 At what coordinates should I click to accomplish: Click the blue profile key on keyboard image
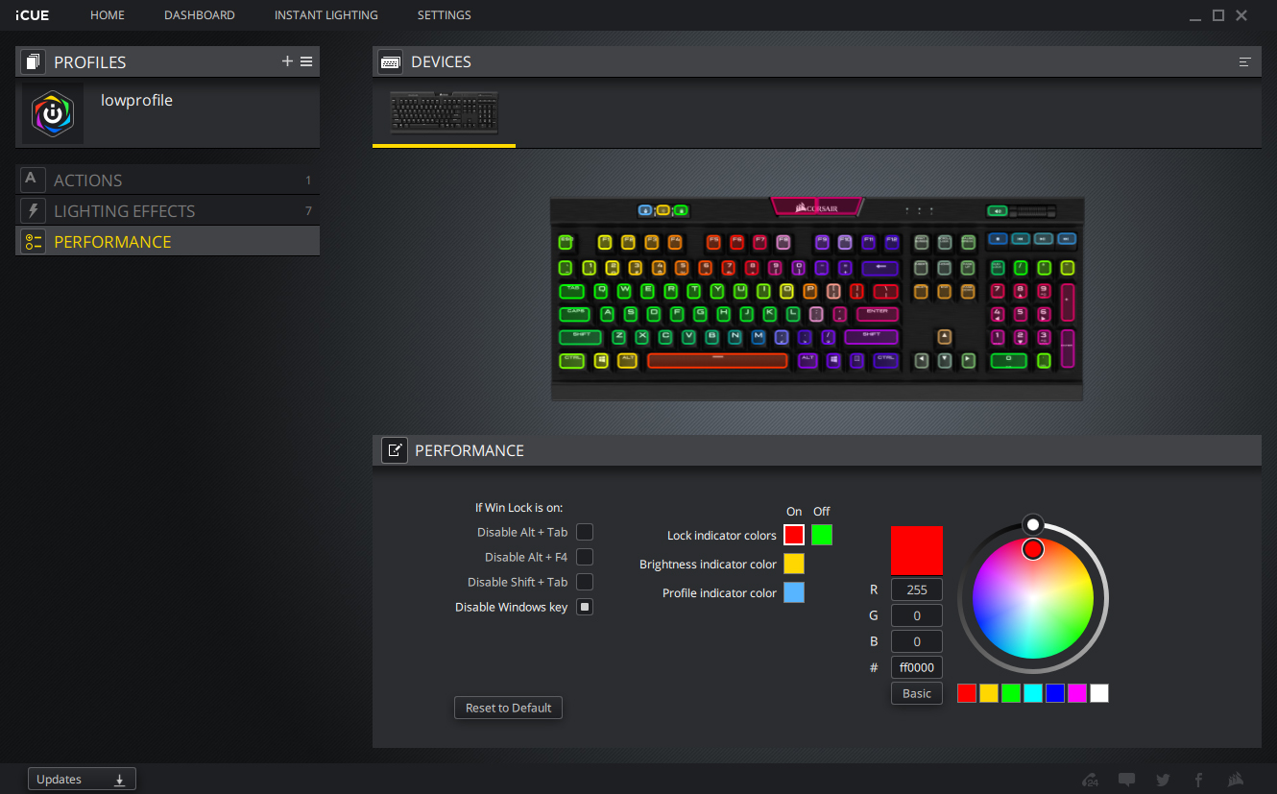(645, 210)
